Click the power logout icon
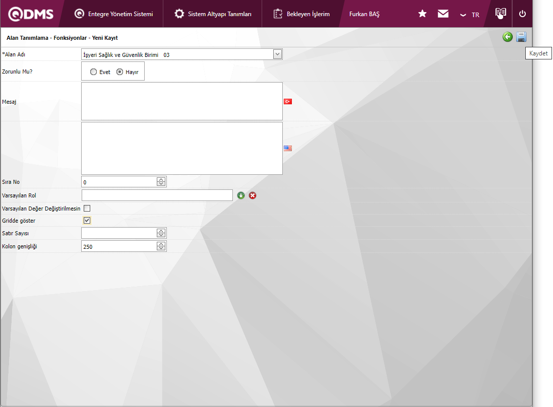Screen dimensions: 553x407 click(522, 14)
